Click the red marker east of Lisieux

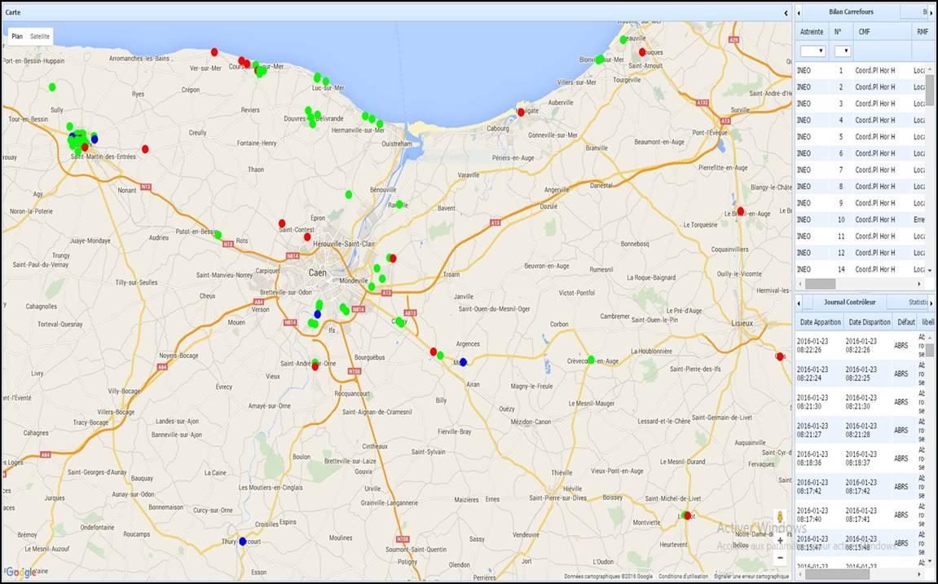tap(779, 356)
